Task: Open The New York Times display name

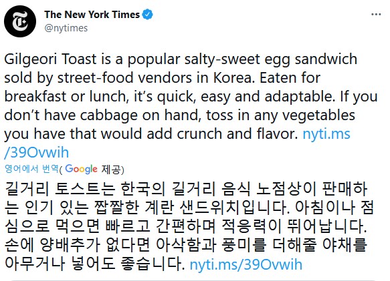Action: [x=92, y=15]
